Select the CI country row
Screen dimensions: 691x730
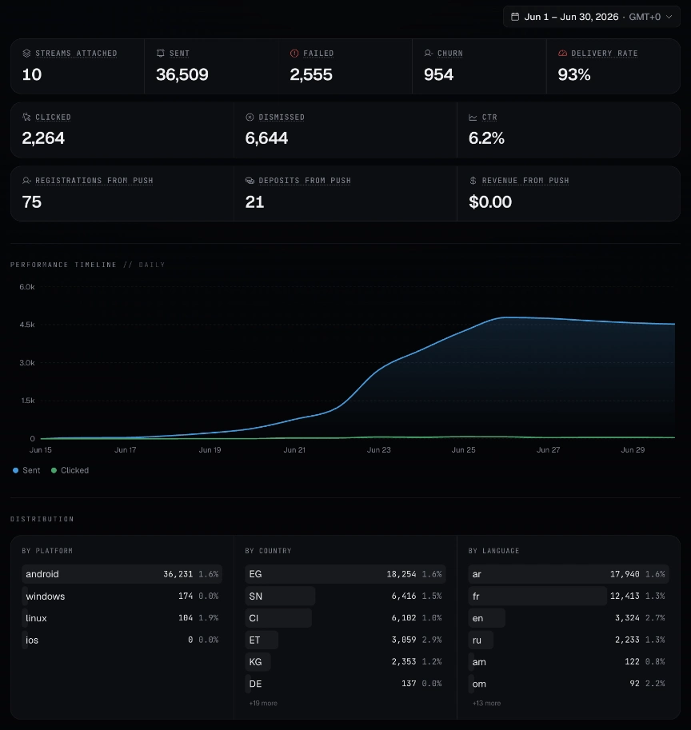[345, 618]
